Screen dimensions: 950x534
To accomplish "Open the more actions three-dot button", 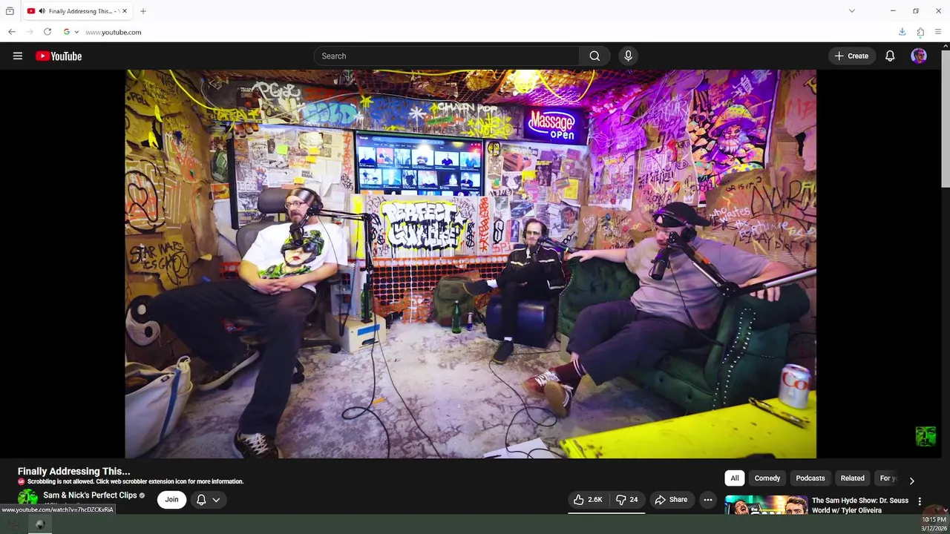I will tap(708, 500).
